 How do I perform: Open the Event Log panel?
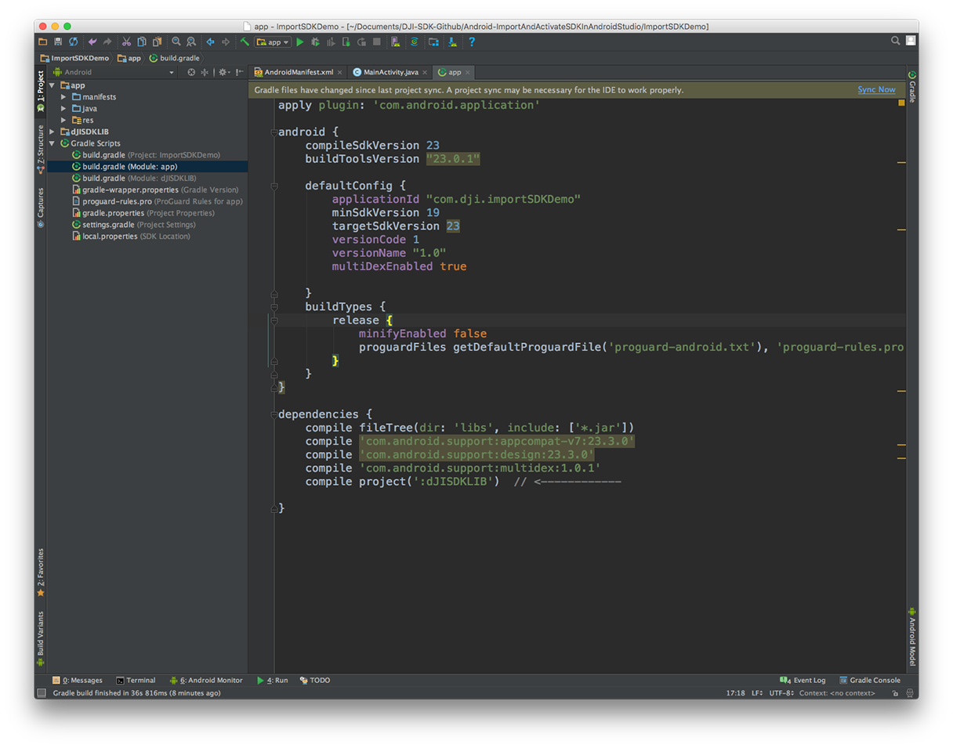(803, 680)
